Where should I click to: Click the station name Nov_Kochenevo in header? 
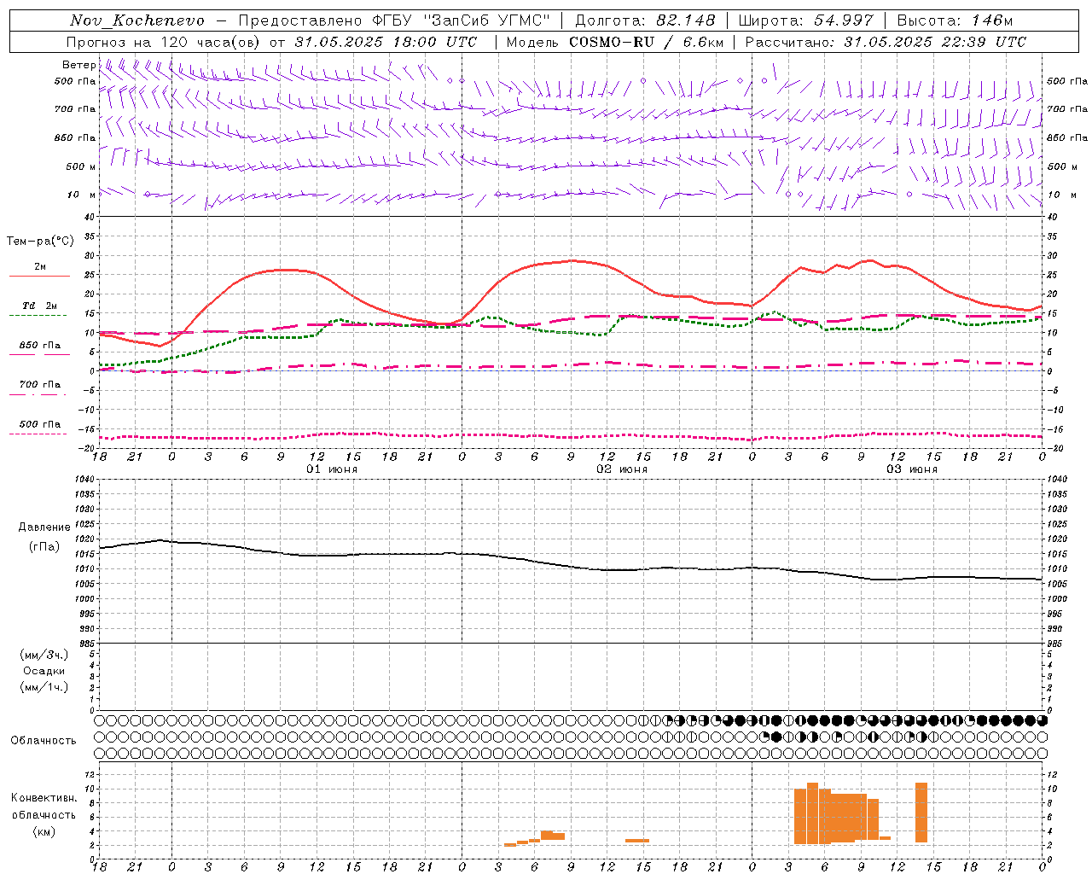click(x=137, y=20)
